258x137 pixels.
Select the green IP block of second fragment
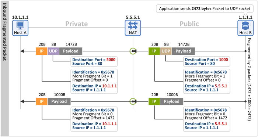coord(154,101)
